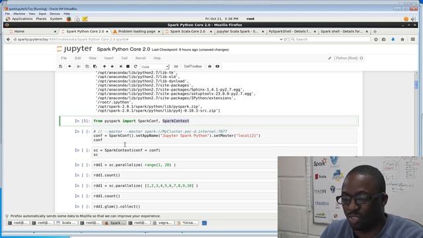Image resolution: width=423 pixels, height=238 pixels.
Task: Copy selected cells icon in Jupyter toolbar
Action: click(87, 66)
